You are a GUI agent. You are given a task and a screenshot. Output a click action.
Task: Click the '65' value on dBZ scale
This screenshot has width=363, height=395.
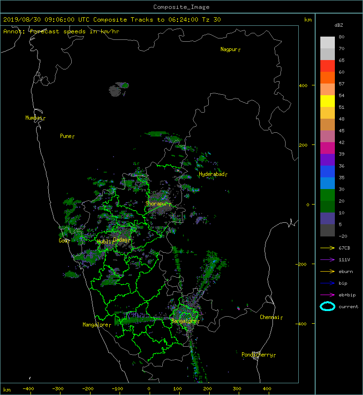(x=341, y=60)
